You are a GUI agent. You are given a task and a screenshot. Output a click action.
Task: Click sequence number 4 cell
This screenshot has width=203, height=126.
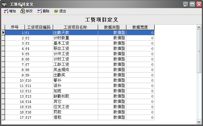[15, 49]
